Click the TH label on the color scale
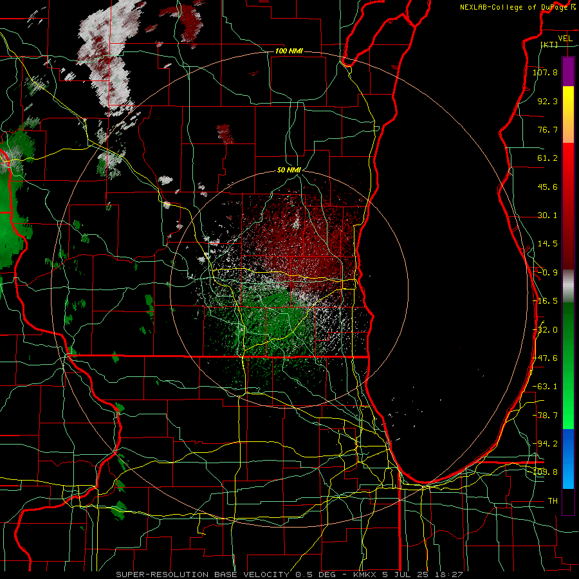This screenshot has height=579, width=579. (x=553, y=501)
